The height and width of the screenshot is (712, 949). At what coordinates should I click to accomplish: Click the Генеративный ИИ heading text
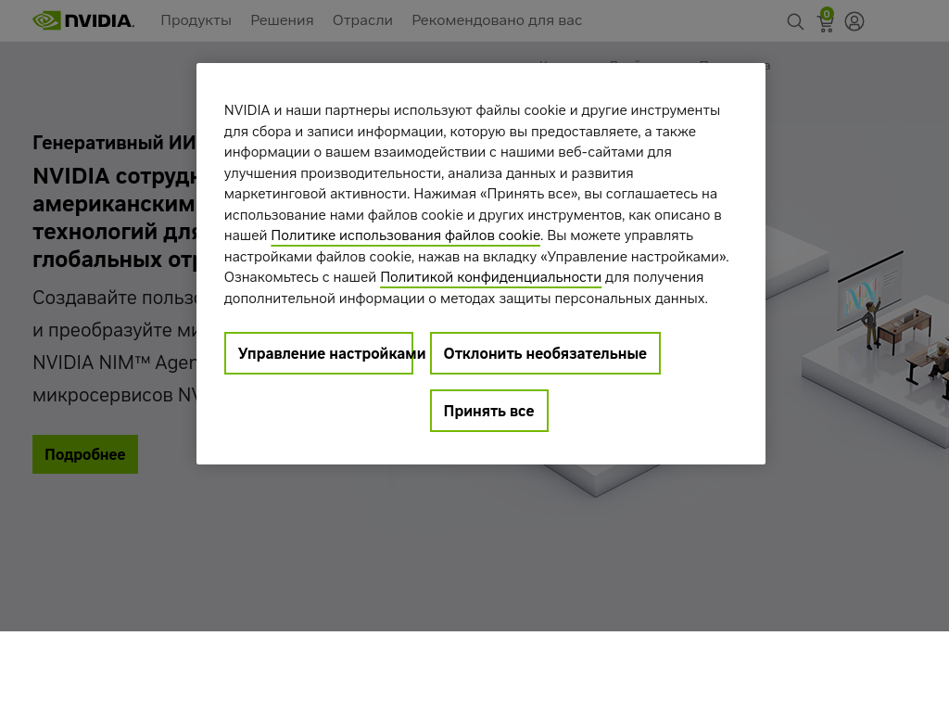click(x=114, y=142)
